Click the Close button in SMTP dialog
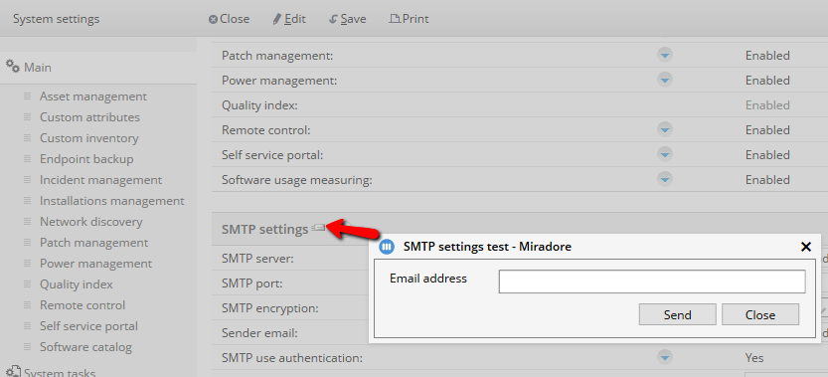The width and height of the screenshot is (828, 377). (x=760, y=314)
